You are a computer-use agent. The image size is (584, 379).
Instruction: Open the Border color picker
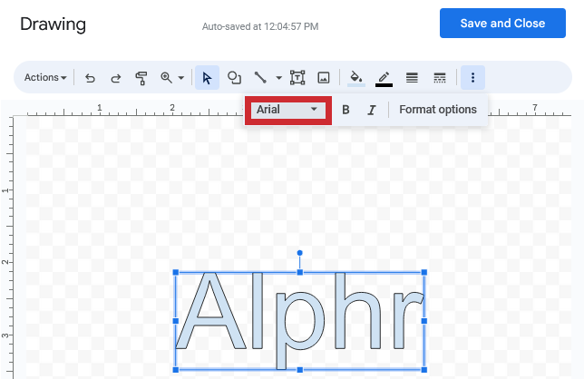pos(384,78)
